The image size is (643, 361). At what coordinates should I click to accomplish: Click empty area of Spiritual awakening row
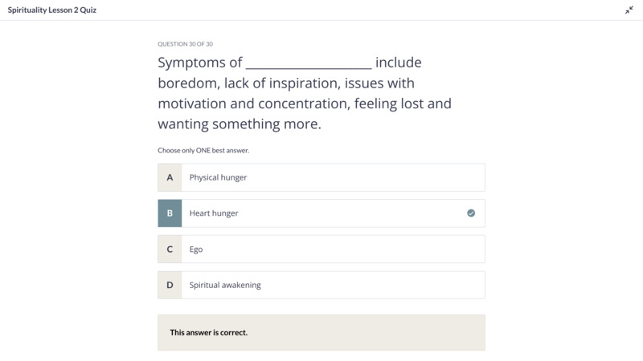click(x=373, y=285)
